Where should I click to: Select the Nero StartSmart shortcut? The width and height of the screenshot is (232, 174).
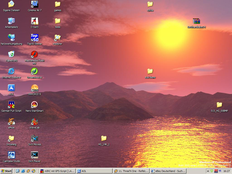(35, 105)
